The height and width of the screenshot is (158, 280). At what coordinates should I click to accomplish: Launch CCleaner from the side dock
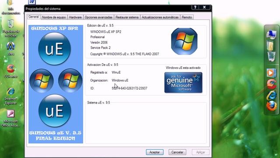tap(271, 84)
